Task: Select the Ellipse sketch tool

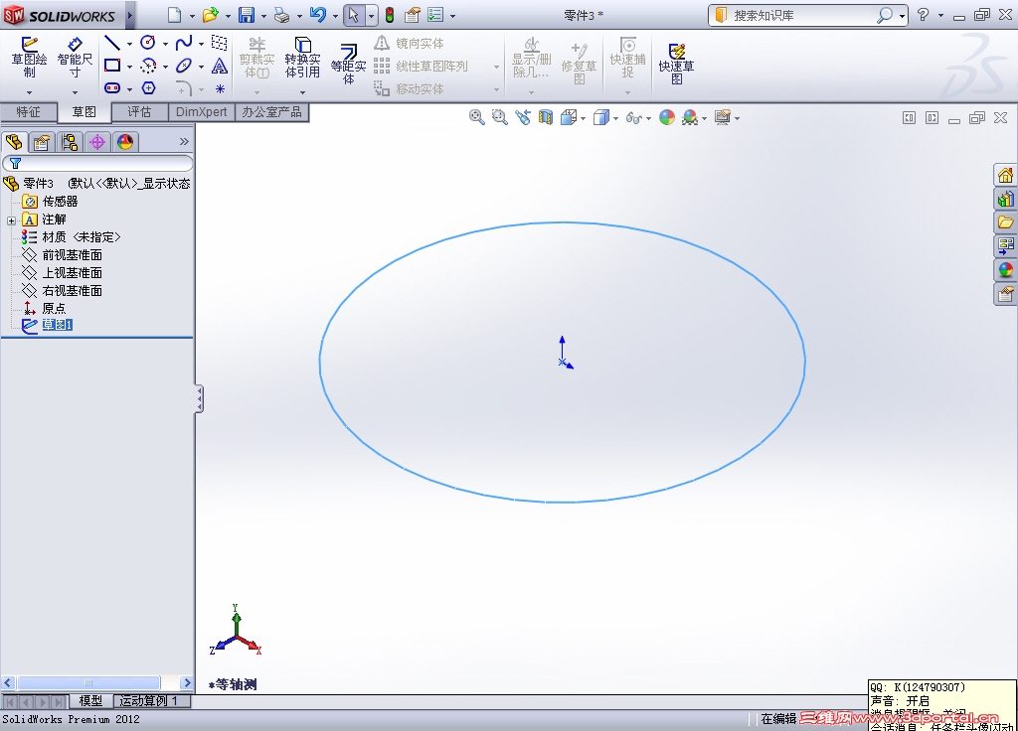Action: point(184,66)
